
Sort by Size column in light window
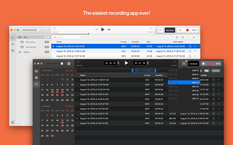pos(148,42)
